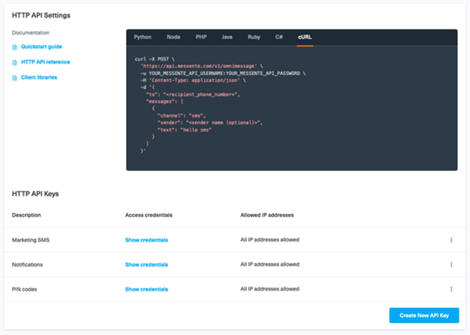
Task: Click the Description column header
Action: click(x=26, y=215)
